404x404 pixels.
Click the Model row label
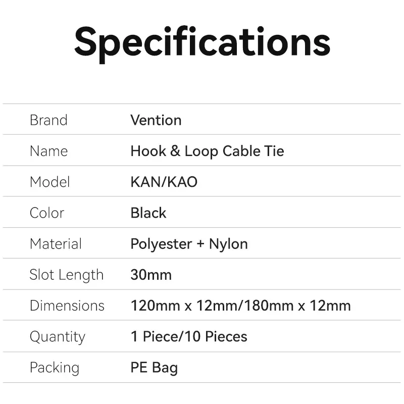click(x=50, y=182)
